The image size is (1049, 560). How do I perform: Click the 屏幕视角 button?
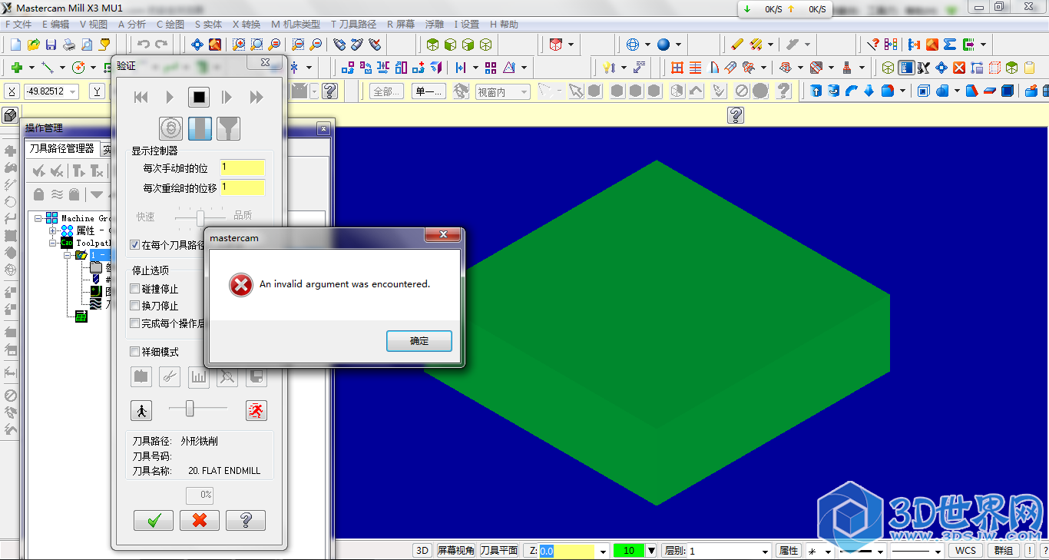pos(455,551)
